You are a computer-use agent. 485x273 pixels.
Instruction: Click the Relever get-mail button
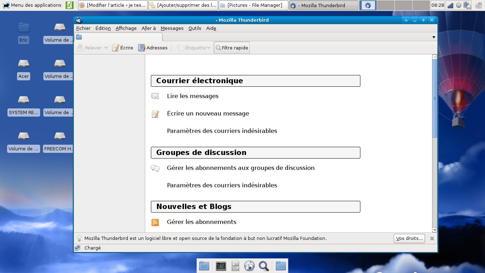[89, 48]
